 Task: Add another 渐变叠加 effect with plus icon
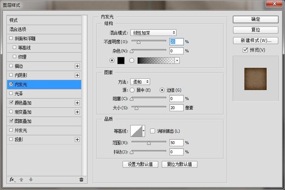click(x=77, y=112)
